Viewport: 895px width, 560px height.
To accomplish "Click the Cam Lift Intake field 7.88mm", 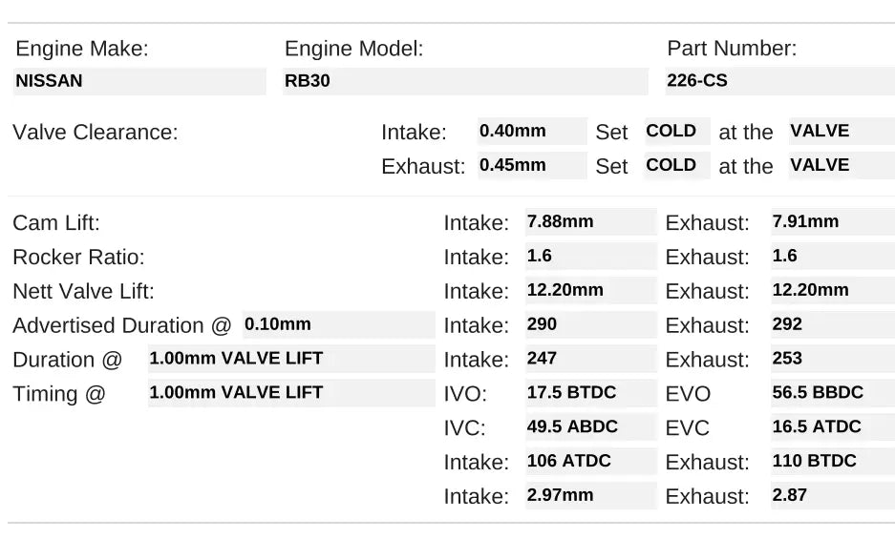I will tap(590, 222).
